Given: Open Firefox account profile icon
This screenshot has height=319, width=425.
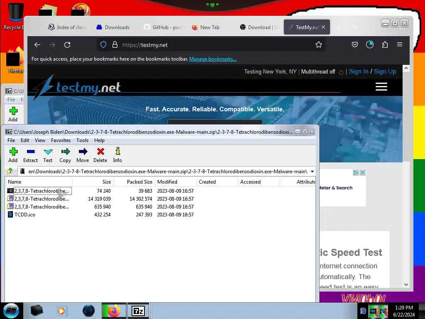Looking at the screenshot, I should click(369, 44).
